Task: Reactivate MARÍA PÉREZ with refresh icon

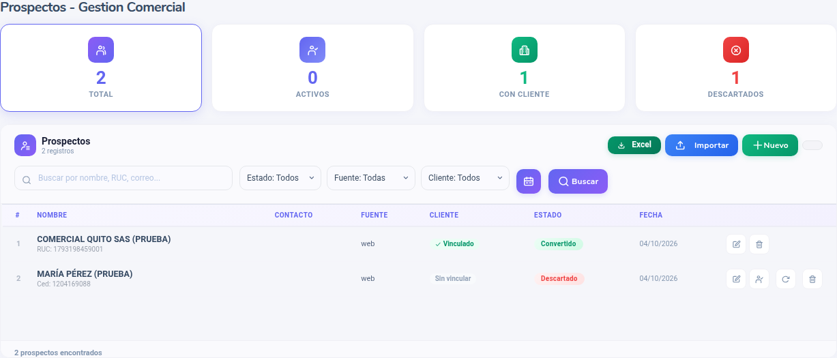Action: pos(786,279)
